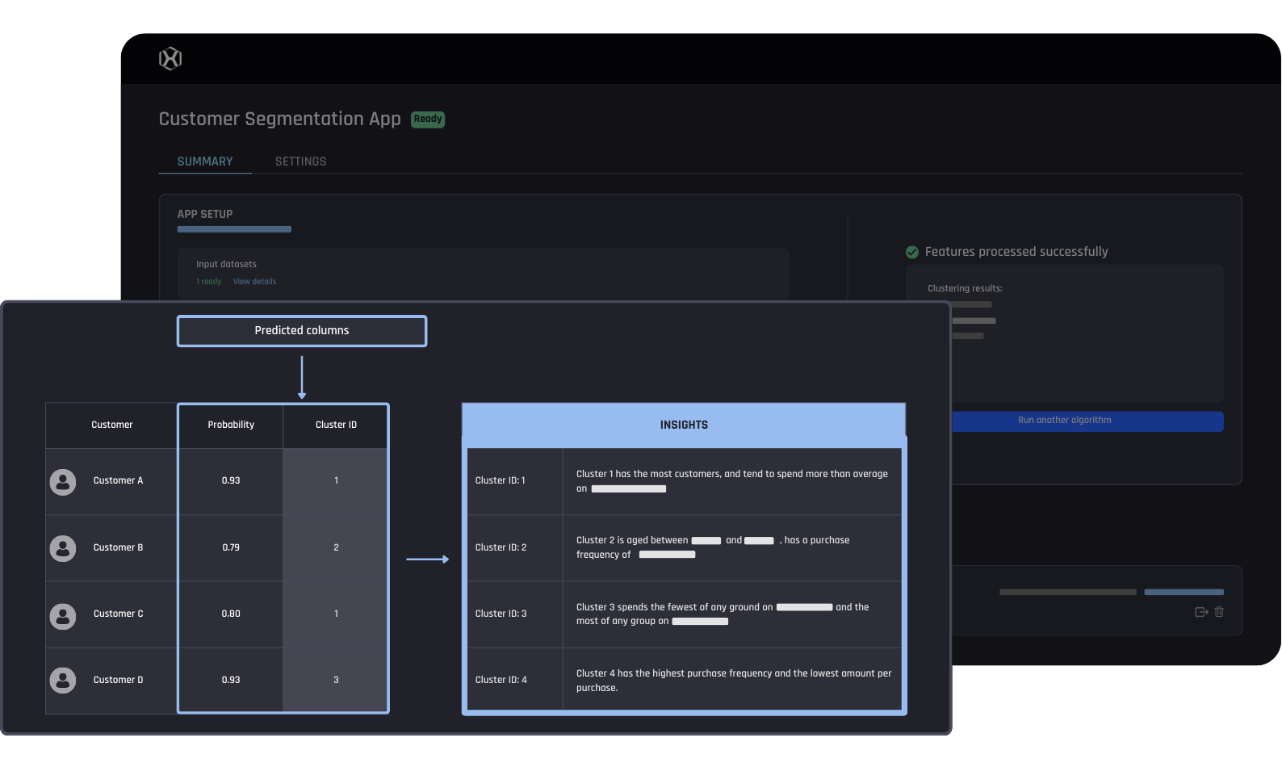
Task: Click the Customer Segmentation App title
Action: (x=279, y=119)
